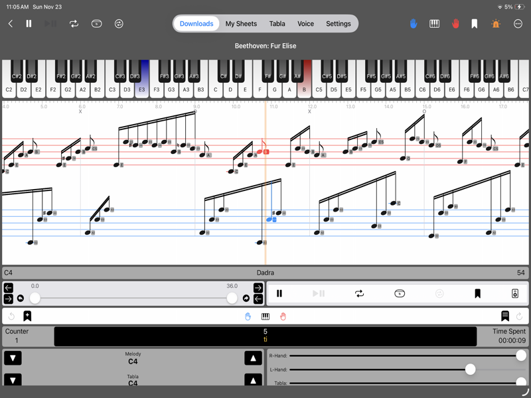531x398 pixels.
Task: Switch to the Tabla tab
Action: [277, 23]
